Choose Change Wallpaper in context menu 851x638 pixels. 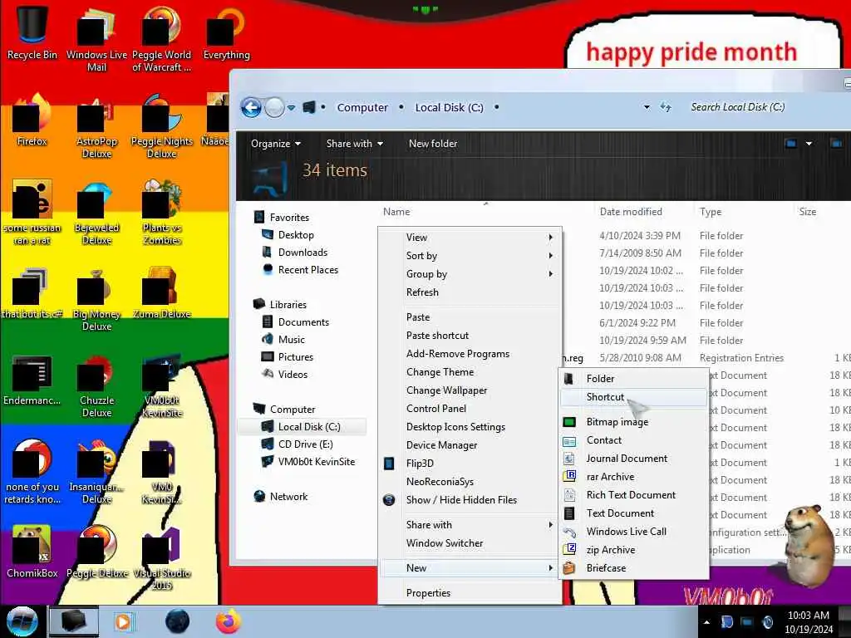[x=470, y=390]
